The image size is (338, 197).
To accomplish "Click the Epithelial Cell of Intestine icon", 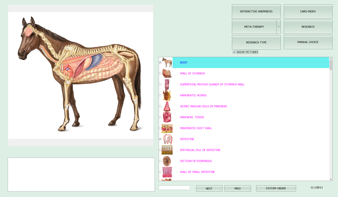I will pyautogui.click(x=167, y=150).
